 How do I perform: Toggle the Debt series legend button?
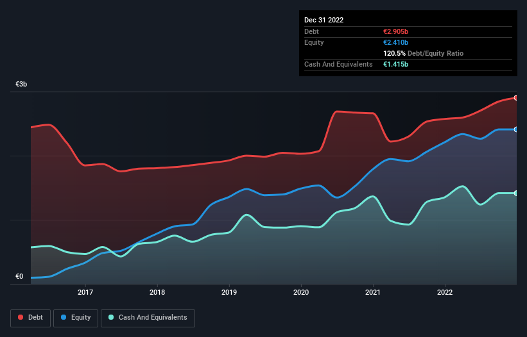pos(31,318)
